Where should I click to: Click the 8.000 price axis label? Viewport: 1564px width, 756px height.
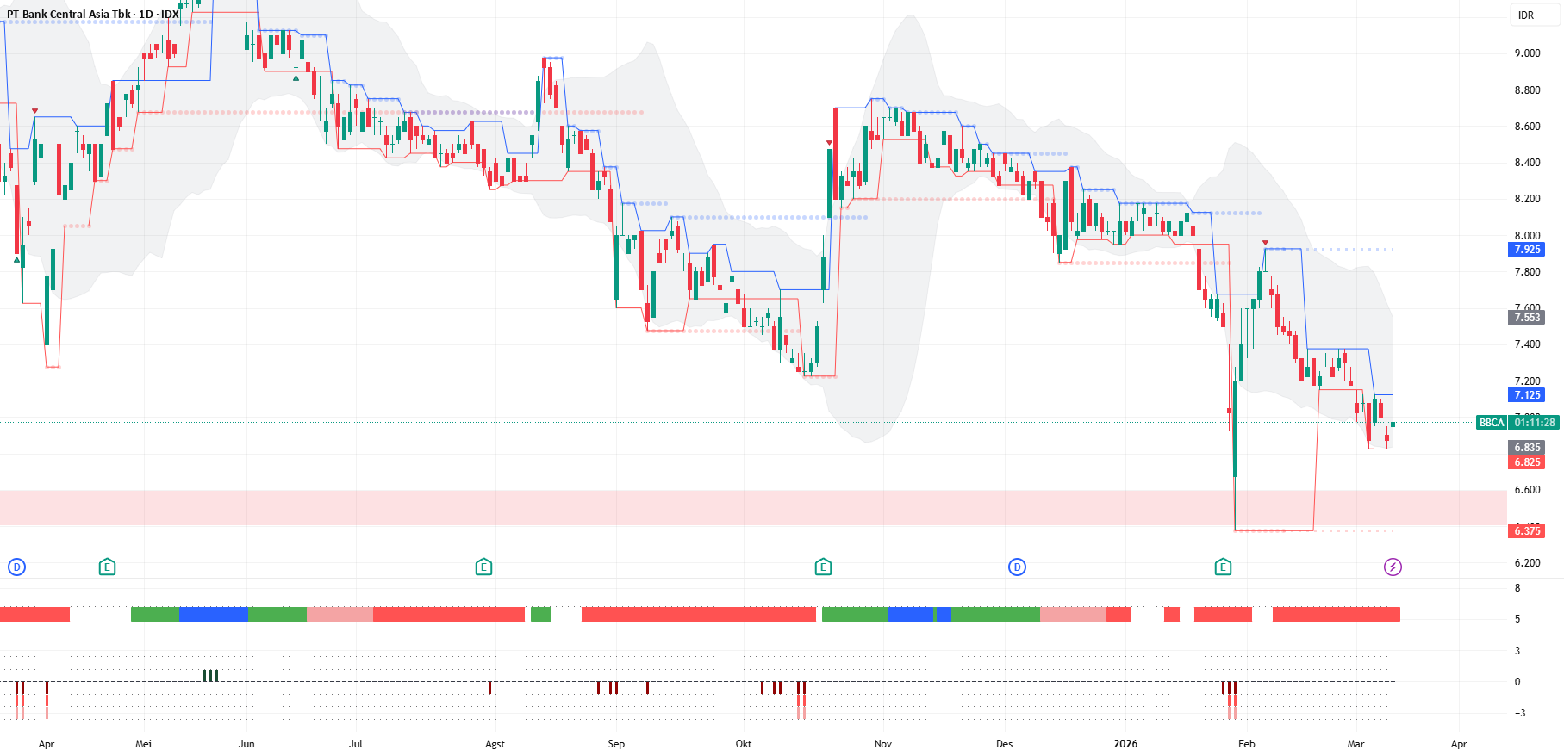pyautogui.click(x=1527, y=236)
